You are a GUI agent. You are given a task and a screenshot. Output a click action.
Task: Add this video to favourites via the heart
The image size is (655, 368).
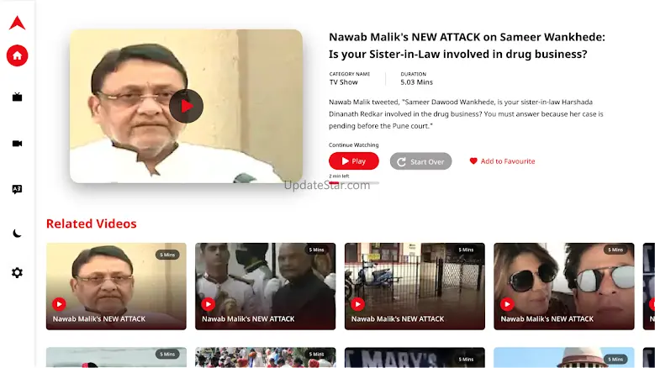[x=502, y=161]
